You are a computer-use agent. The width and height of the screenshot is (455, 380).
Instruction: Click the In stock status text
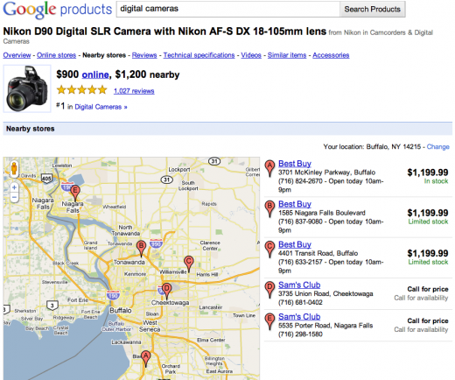click(x=436, y=181)
